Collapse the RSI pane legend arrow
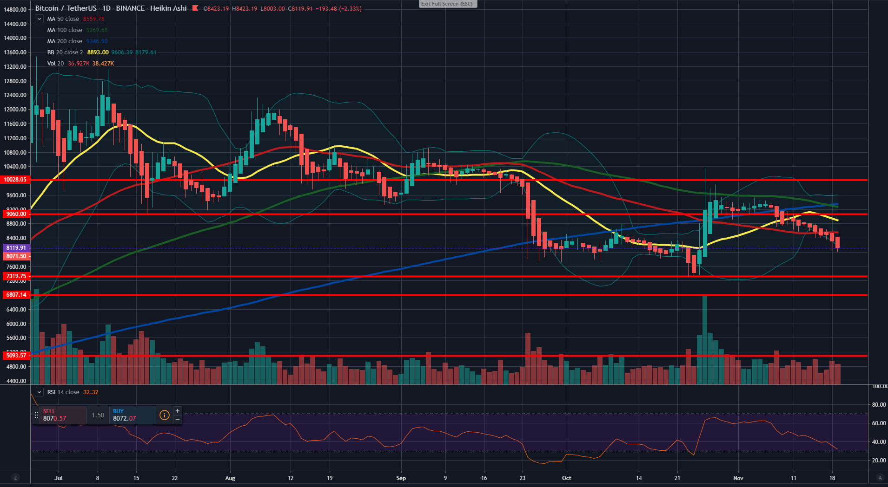Viewport: 888px width, 487px height. (x=40, y=392)
